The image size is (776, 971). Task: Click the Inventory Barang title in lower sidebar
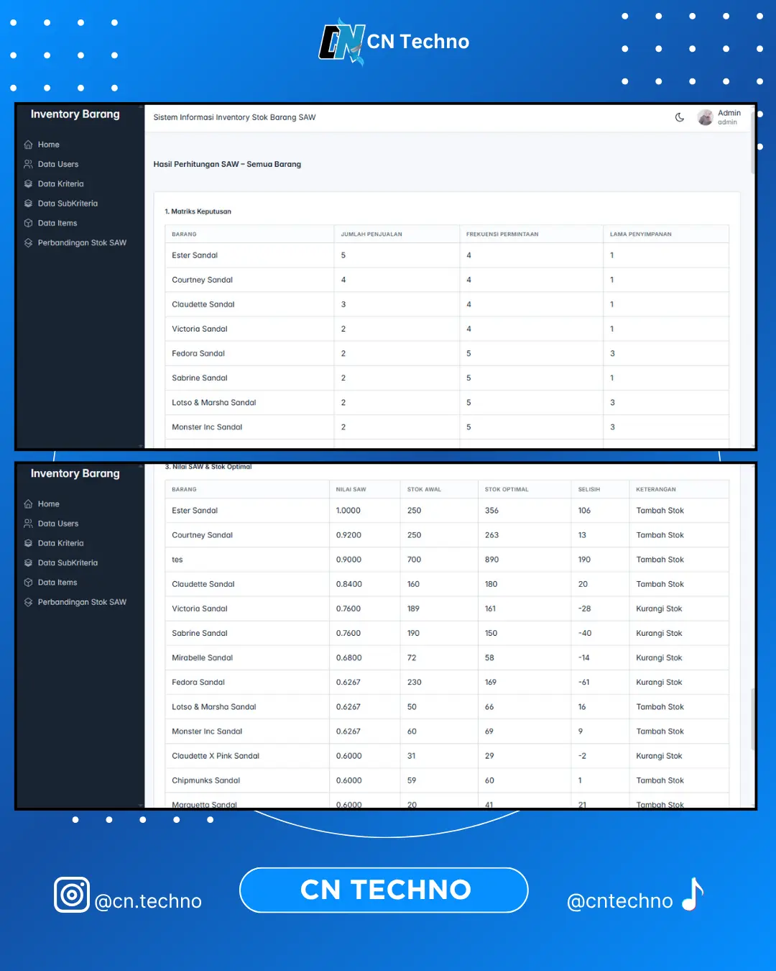75,473
